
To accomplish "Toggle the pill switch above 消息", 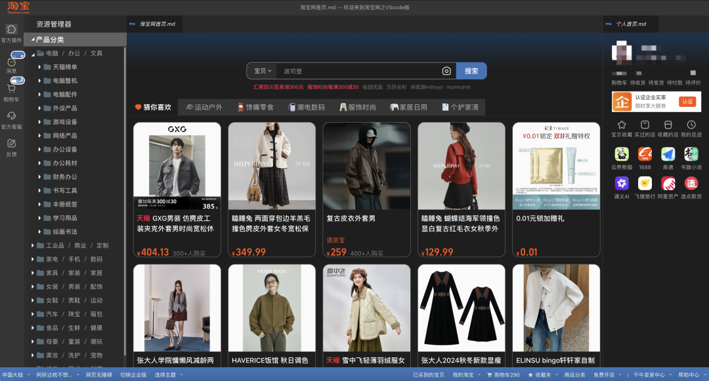I will [18, 54].
